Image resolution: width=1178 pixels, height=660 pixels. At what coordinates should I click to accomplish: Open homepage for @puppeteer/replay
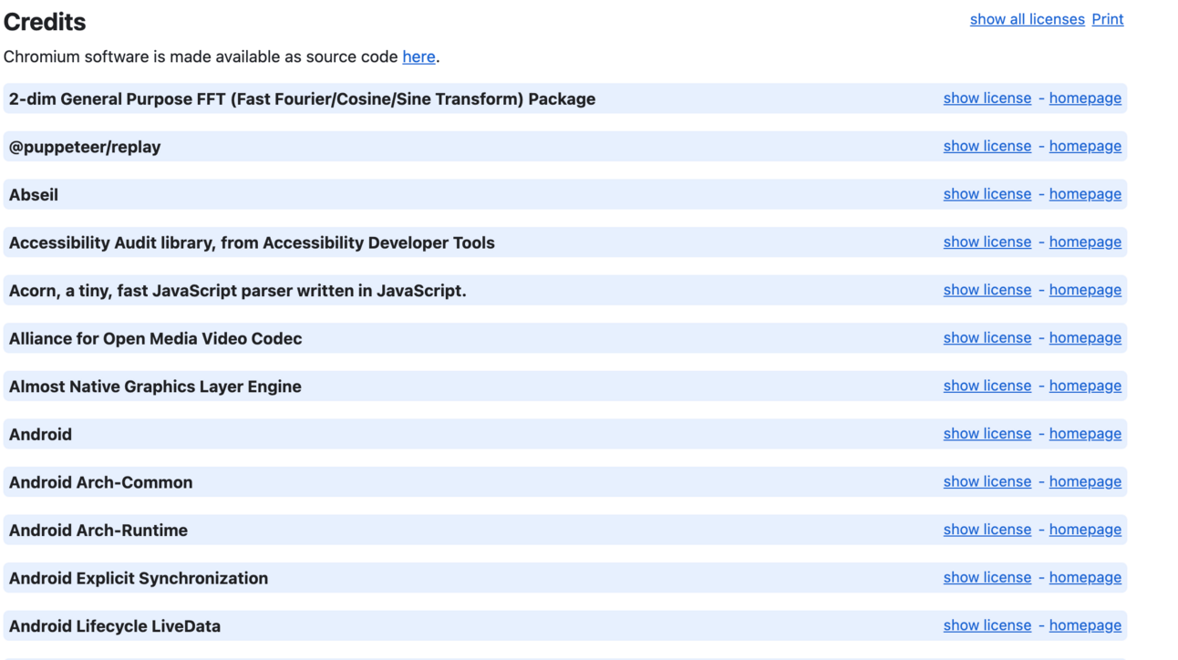(x=1085, y=146)
